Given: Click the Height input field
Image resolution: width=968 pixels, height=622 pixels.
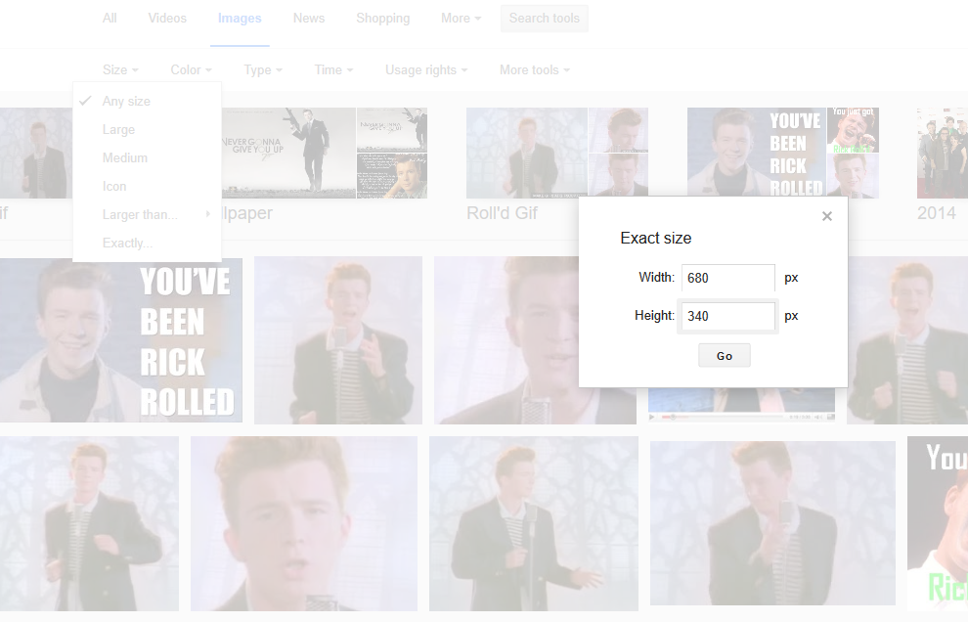Looking at the screenshot, I should point(727,316).
